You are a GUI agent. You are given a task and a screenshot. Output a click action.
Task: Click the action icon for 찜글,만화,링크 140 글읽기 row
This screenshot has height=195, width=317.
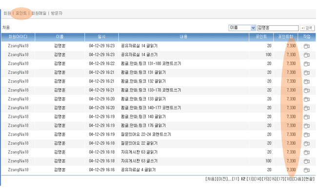pos(307,117)
